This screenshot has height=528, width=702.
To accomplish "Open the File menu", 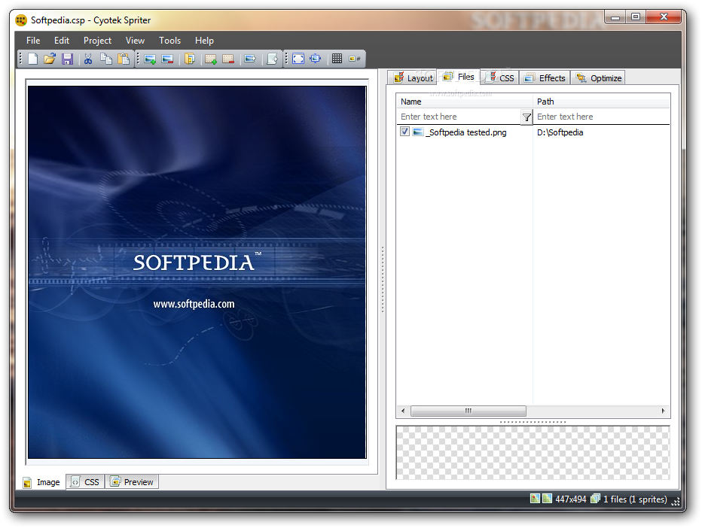I will click(33, 41).
